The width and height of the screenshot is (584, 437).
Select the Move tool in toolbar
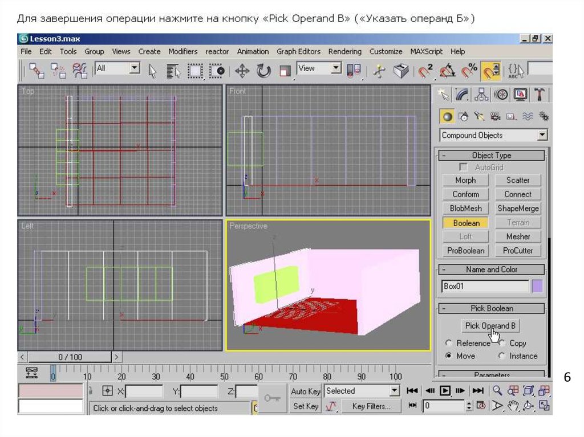pos(242,71)
